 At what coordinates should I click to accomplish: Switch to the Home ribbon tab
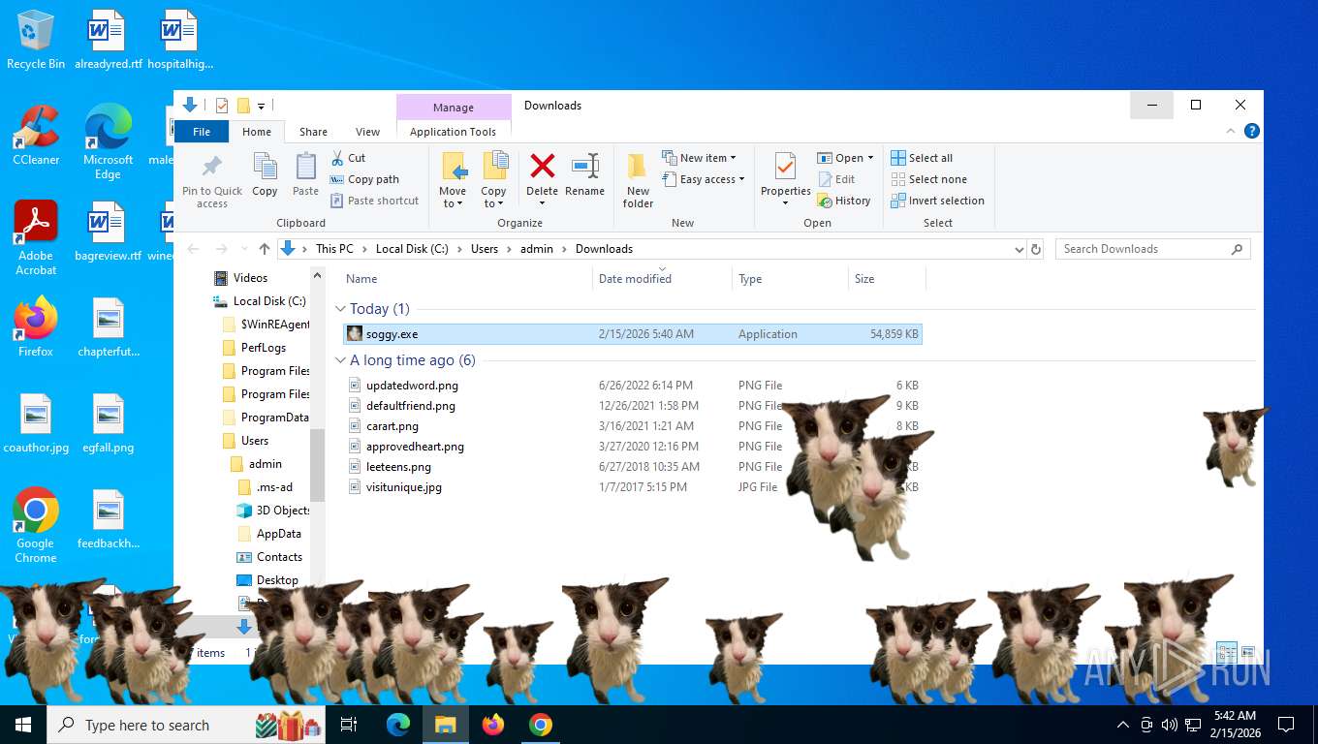[257, 132]
